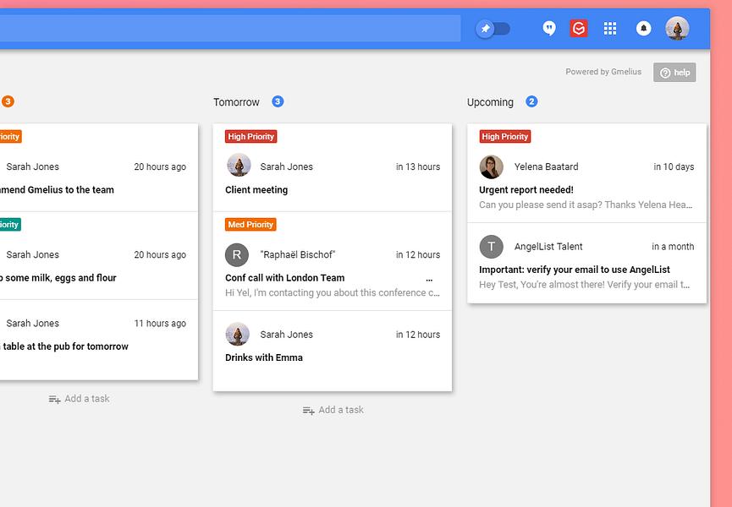Add a task to Tomorrow column

pyautogui.click(x=333, y=410)
